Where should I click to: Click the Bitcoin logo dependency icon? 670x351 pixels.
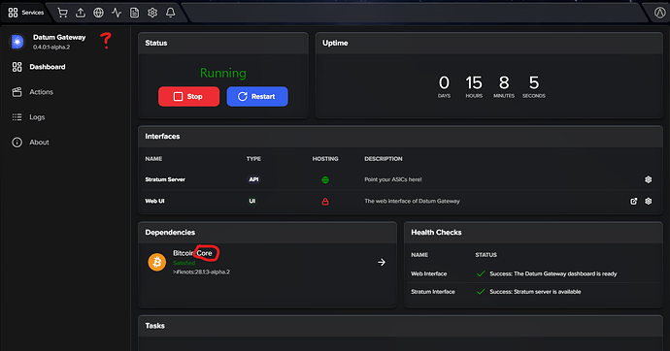(156, 262)
